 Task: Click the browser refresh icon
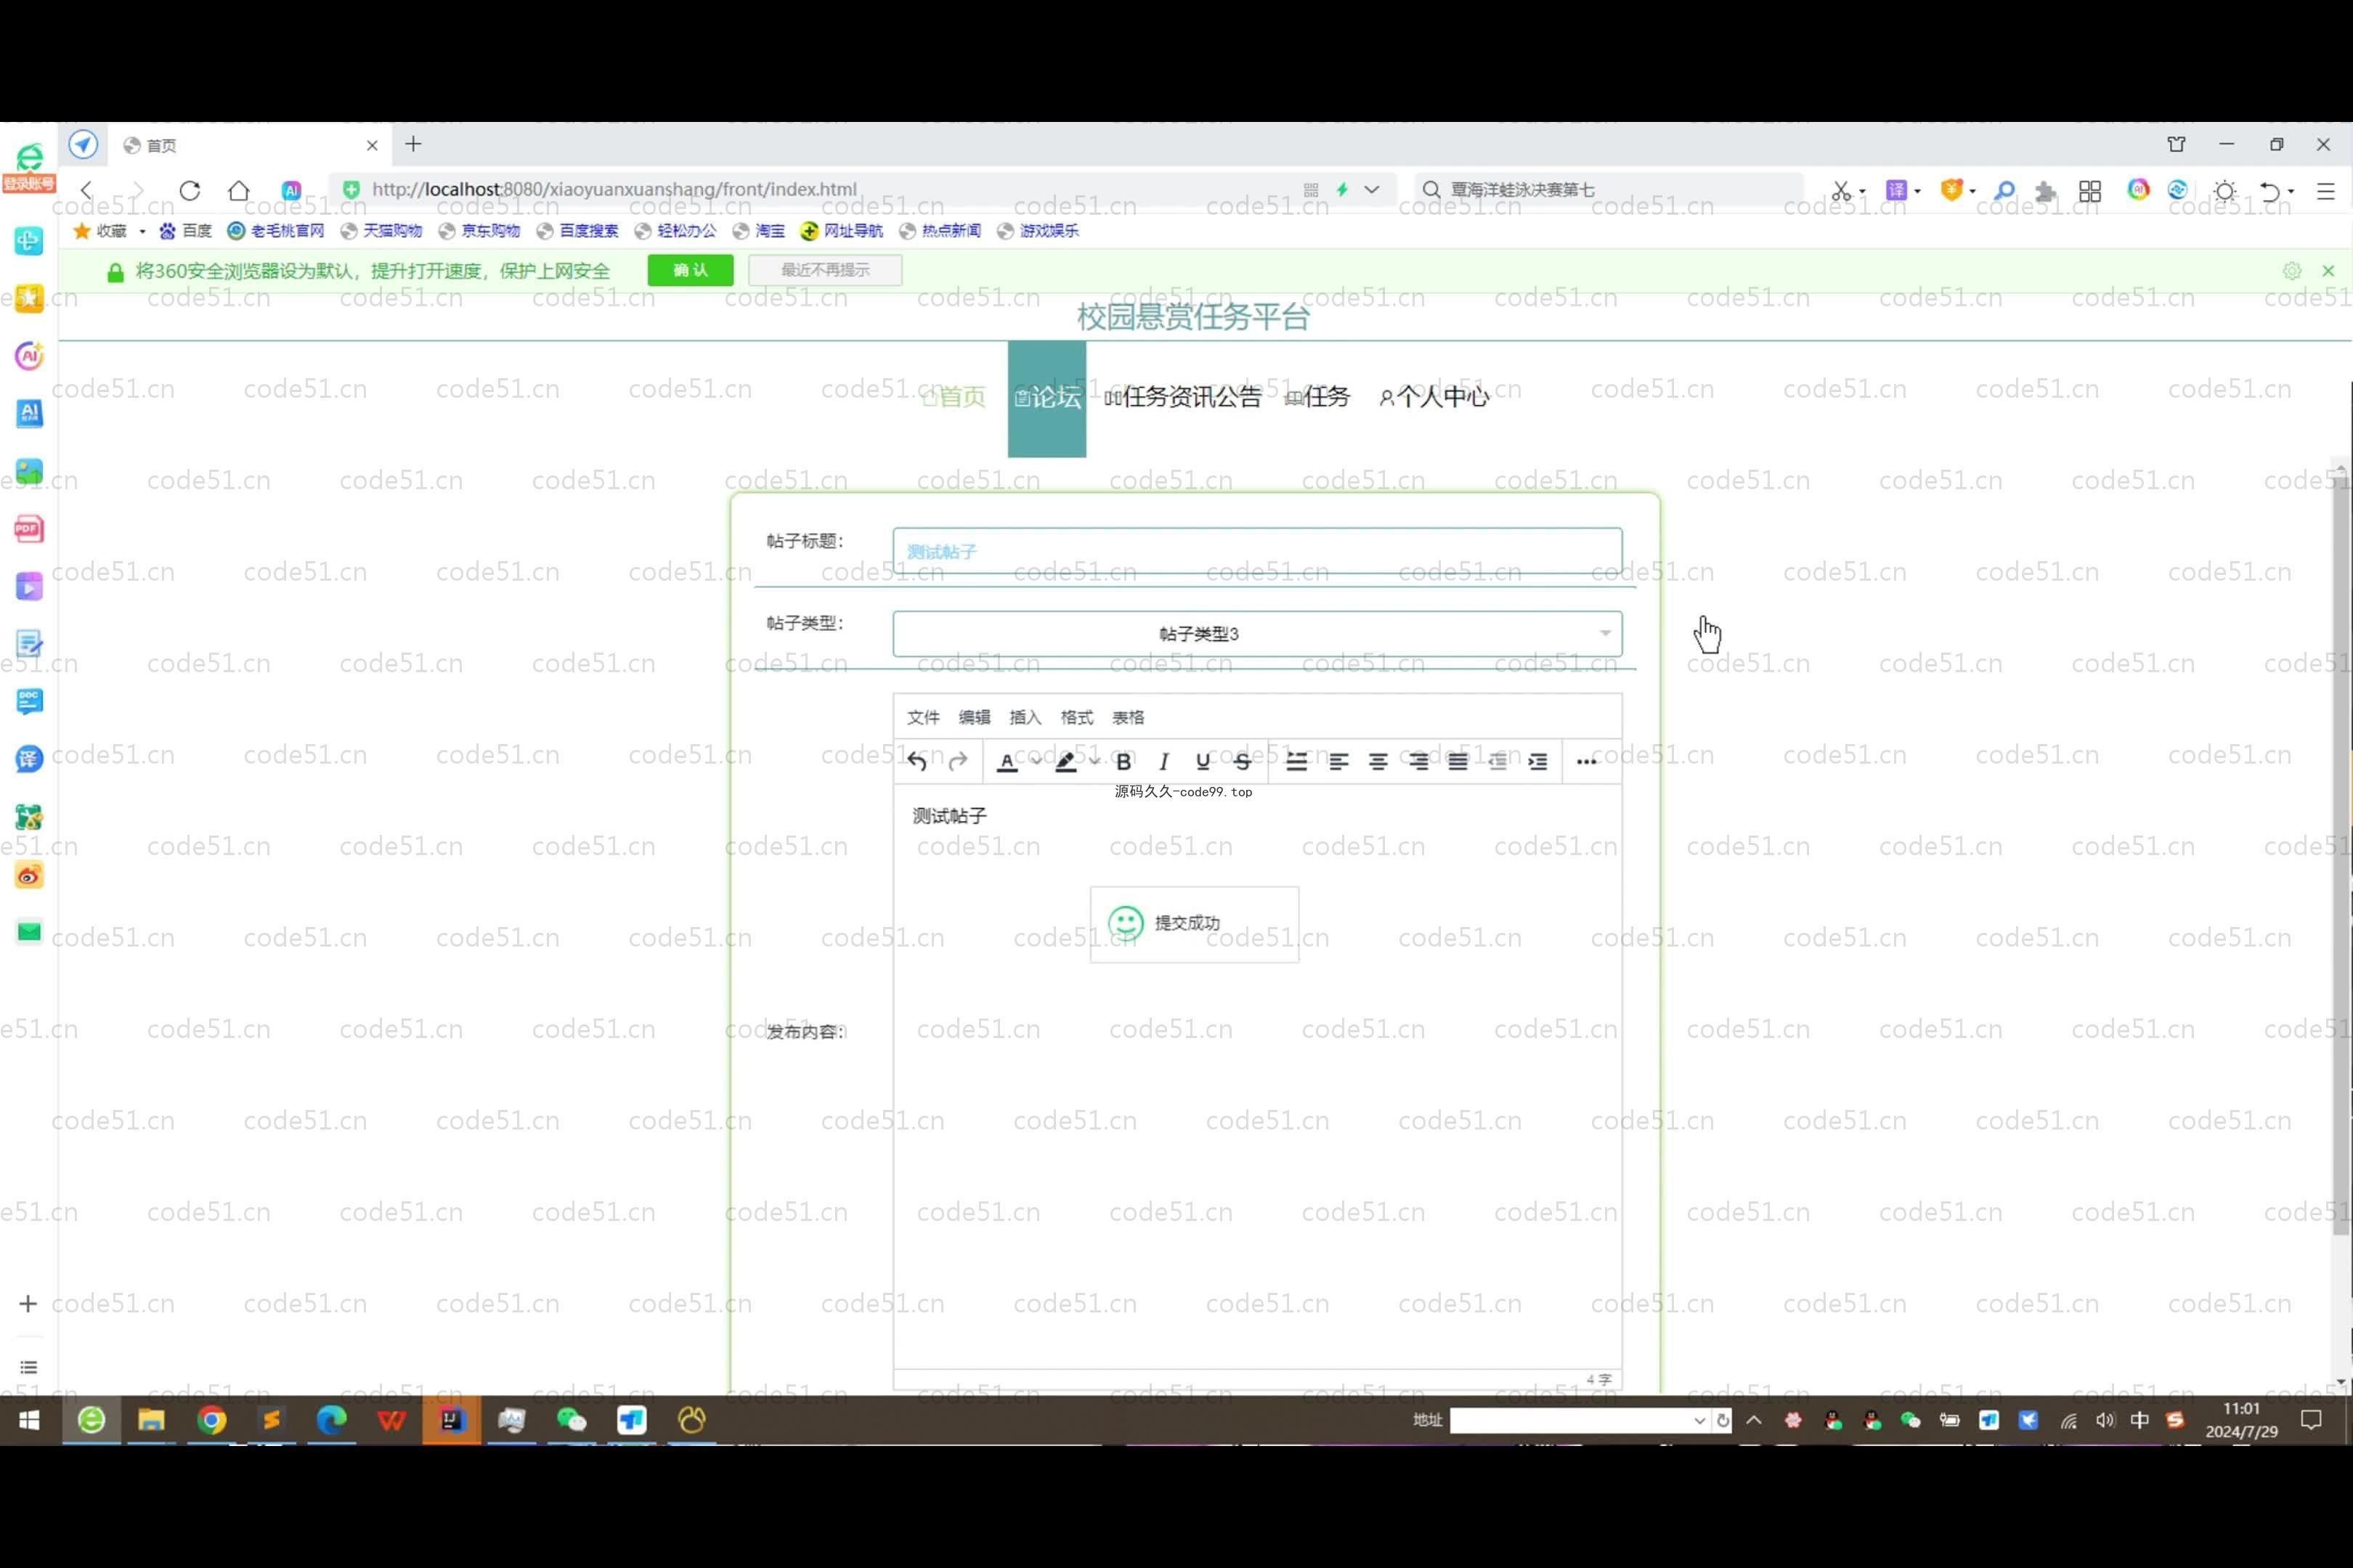click(x=190, y=190)
